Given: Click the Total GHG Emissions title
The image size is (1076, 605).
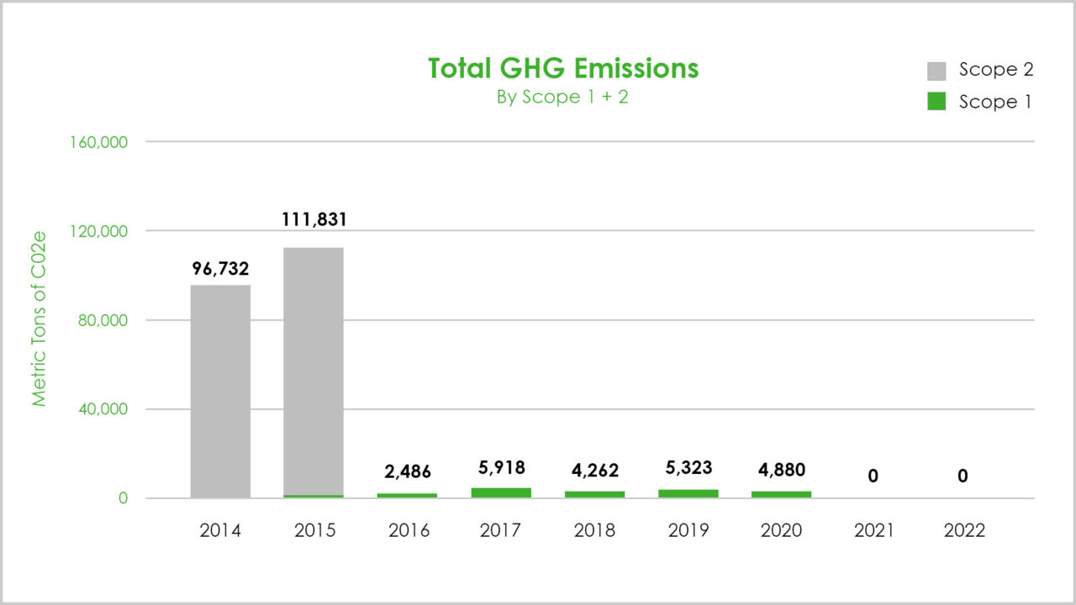Looking at the screenshot, I should (x=563, y=68).
